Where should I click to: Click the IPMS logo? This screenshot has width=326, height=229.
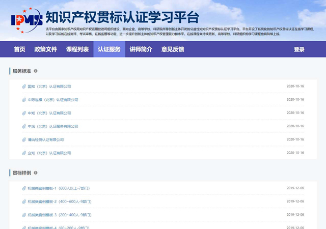(x=27, y=20)
